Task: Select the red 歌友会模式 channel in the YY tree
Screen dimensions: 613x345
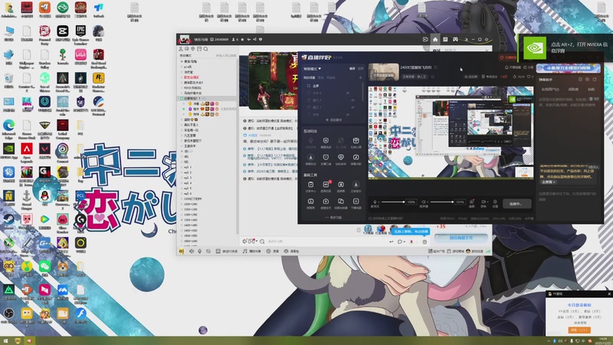Action: click(x=192, y=77)
